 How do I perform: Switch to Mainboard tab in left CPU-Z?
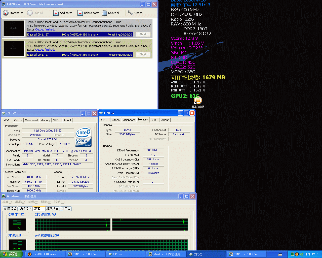[31, 120]
